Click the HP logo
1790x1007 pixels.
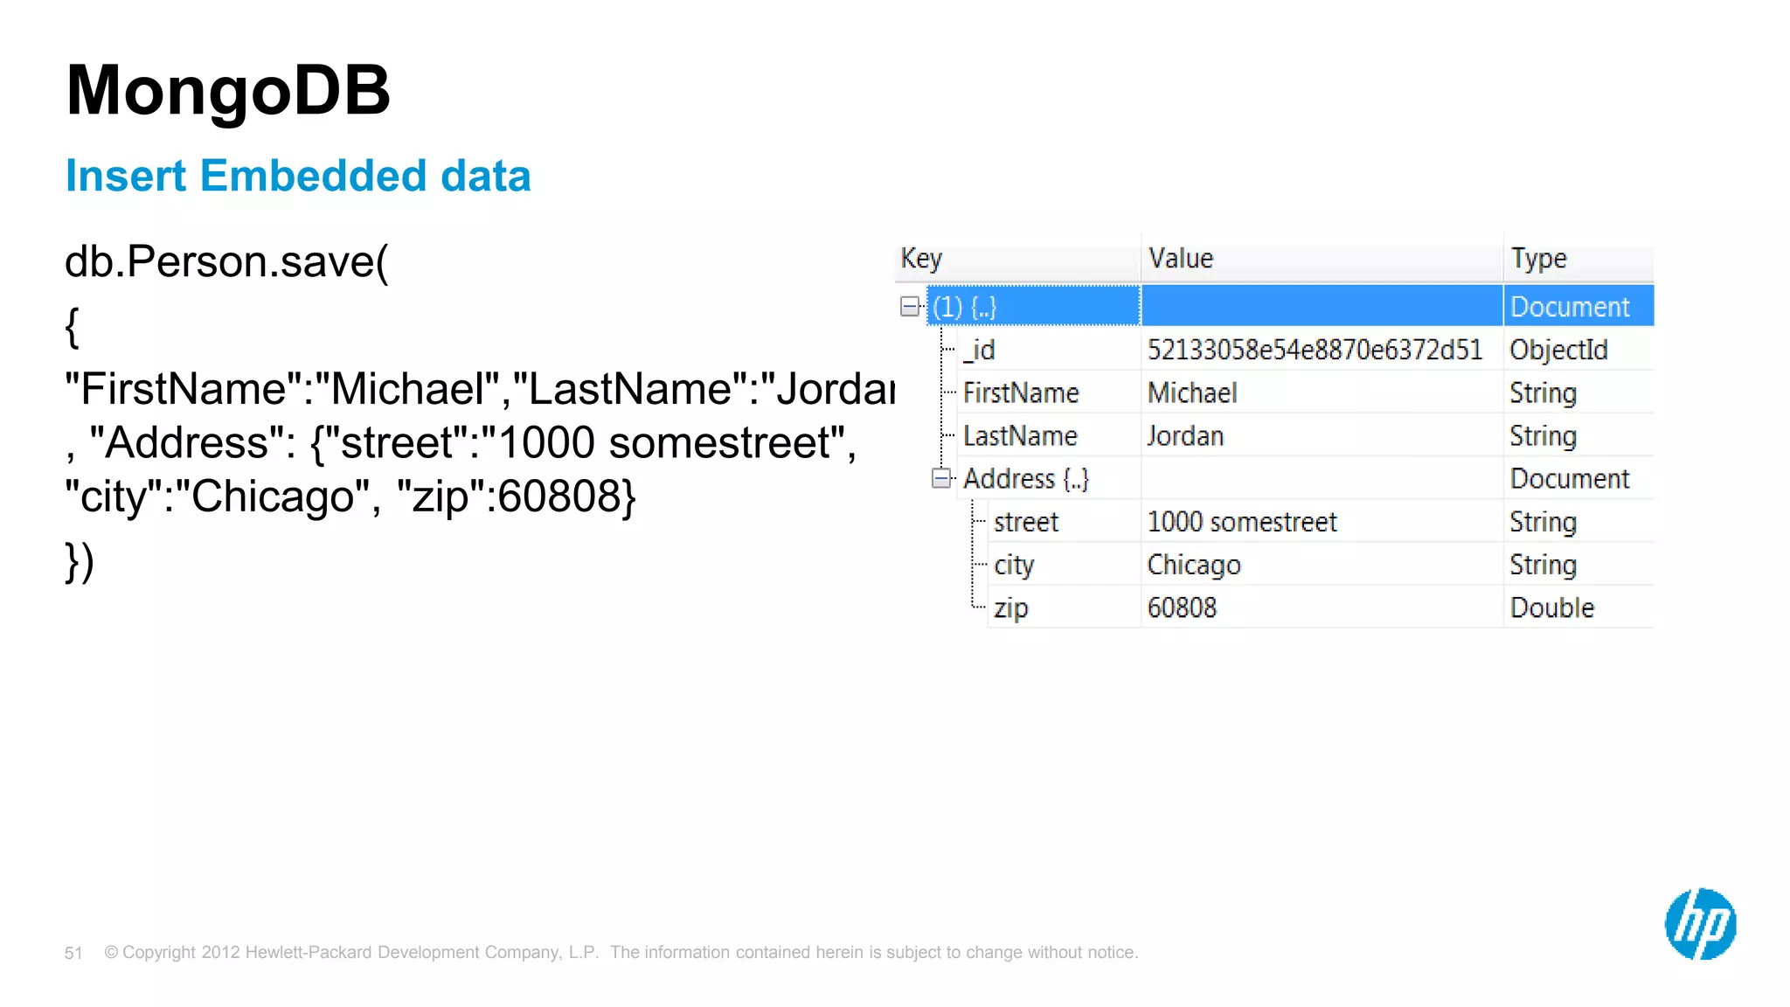[x=1700, y=924]
